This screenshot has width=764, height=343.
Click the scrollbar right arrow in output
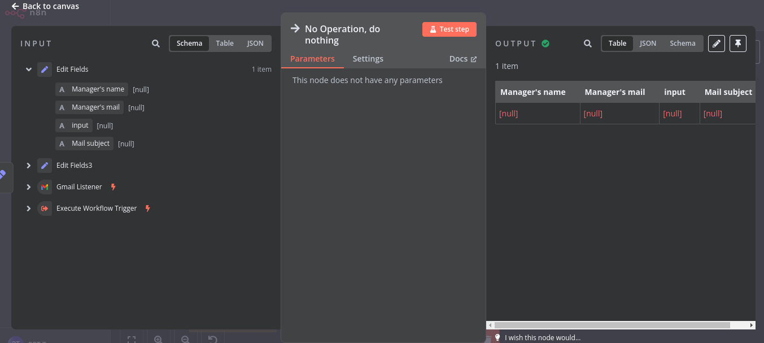(x=752, y=325)
